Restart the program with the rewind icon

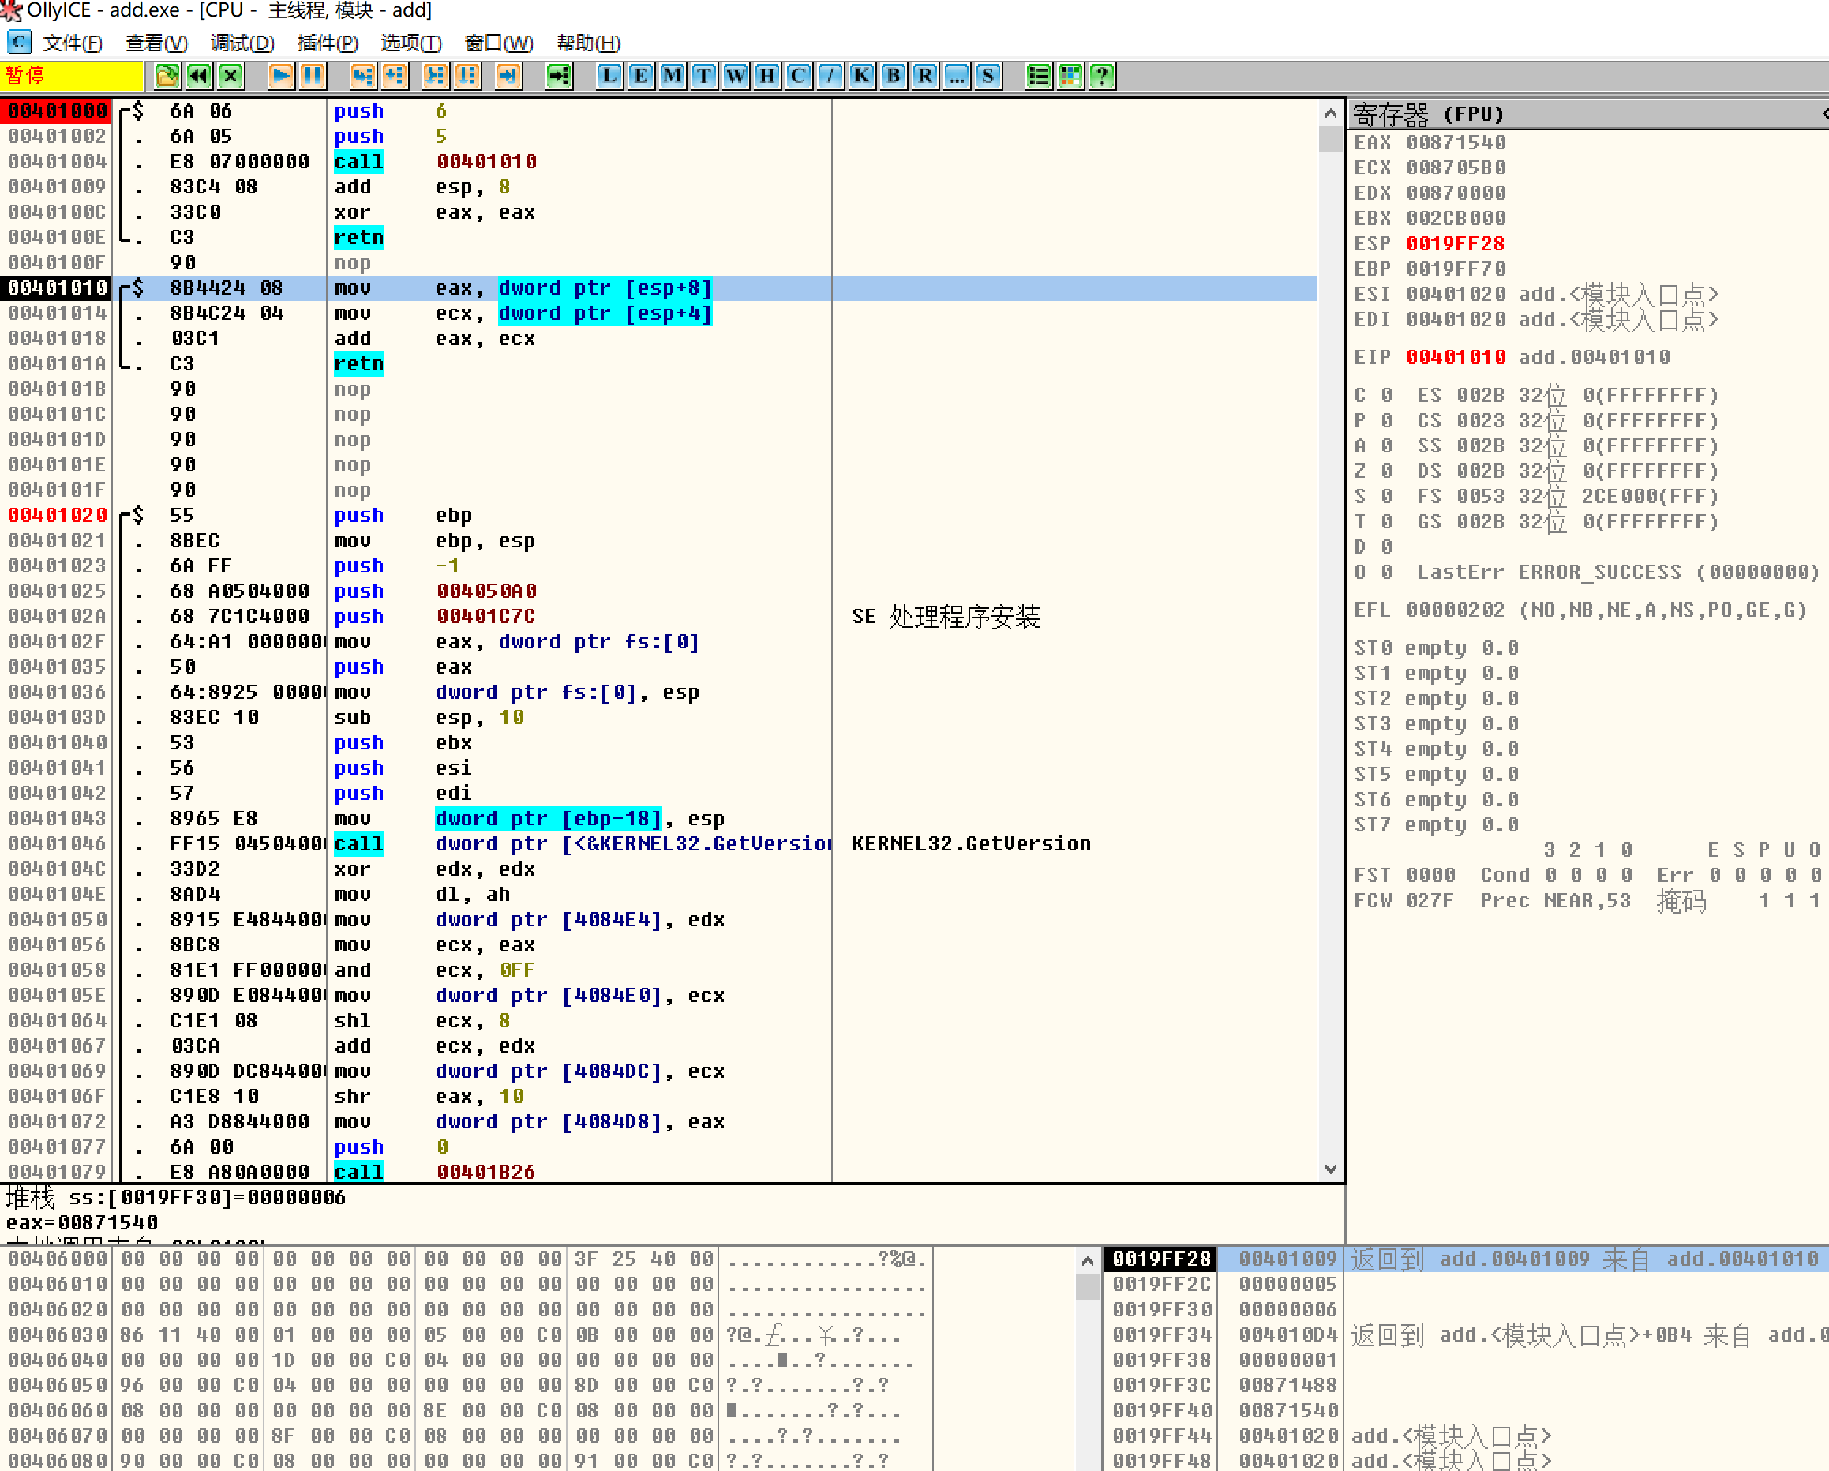[198, 77]
